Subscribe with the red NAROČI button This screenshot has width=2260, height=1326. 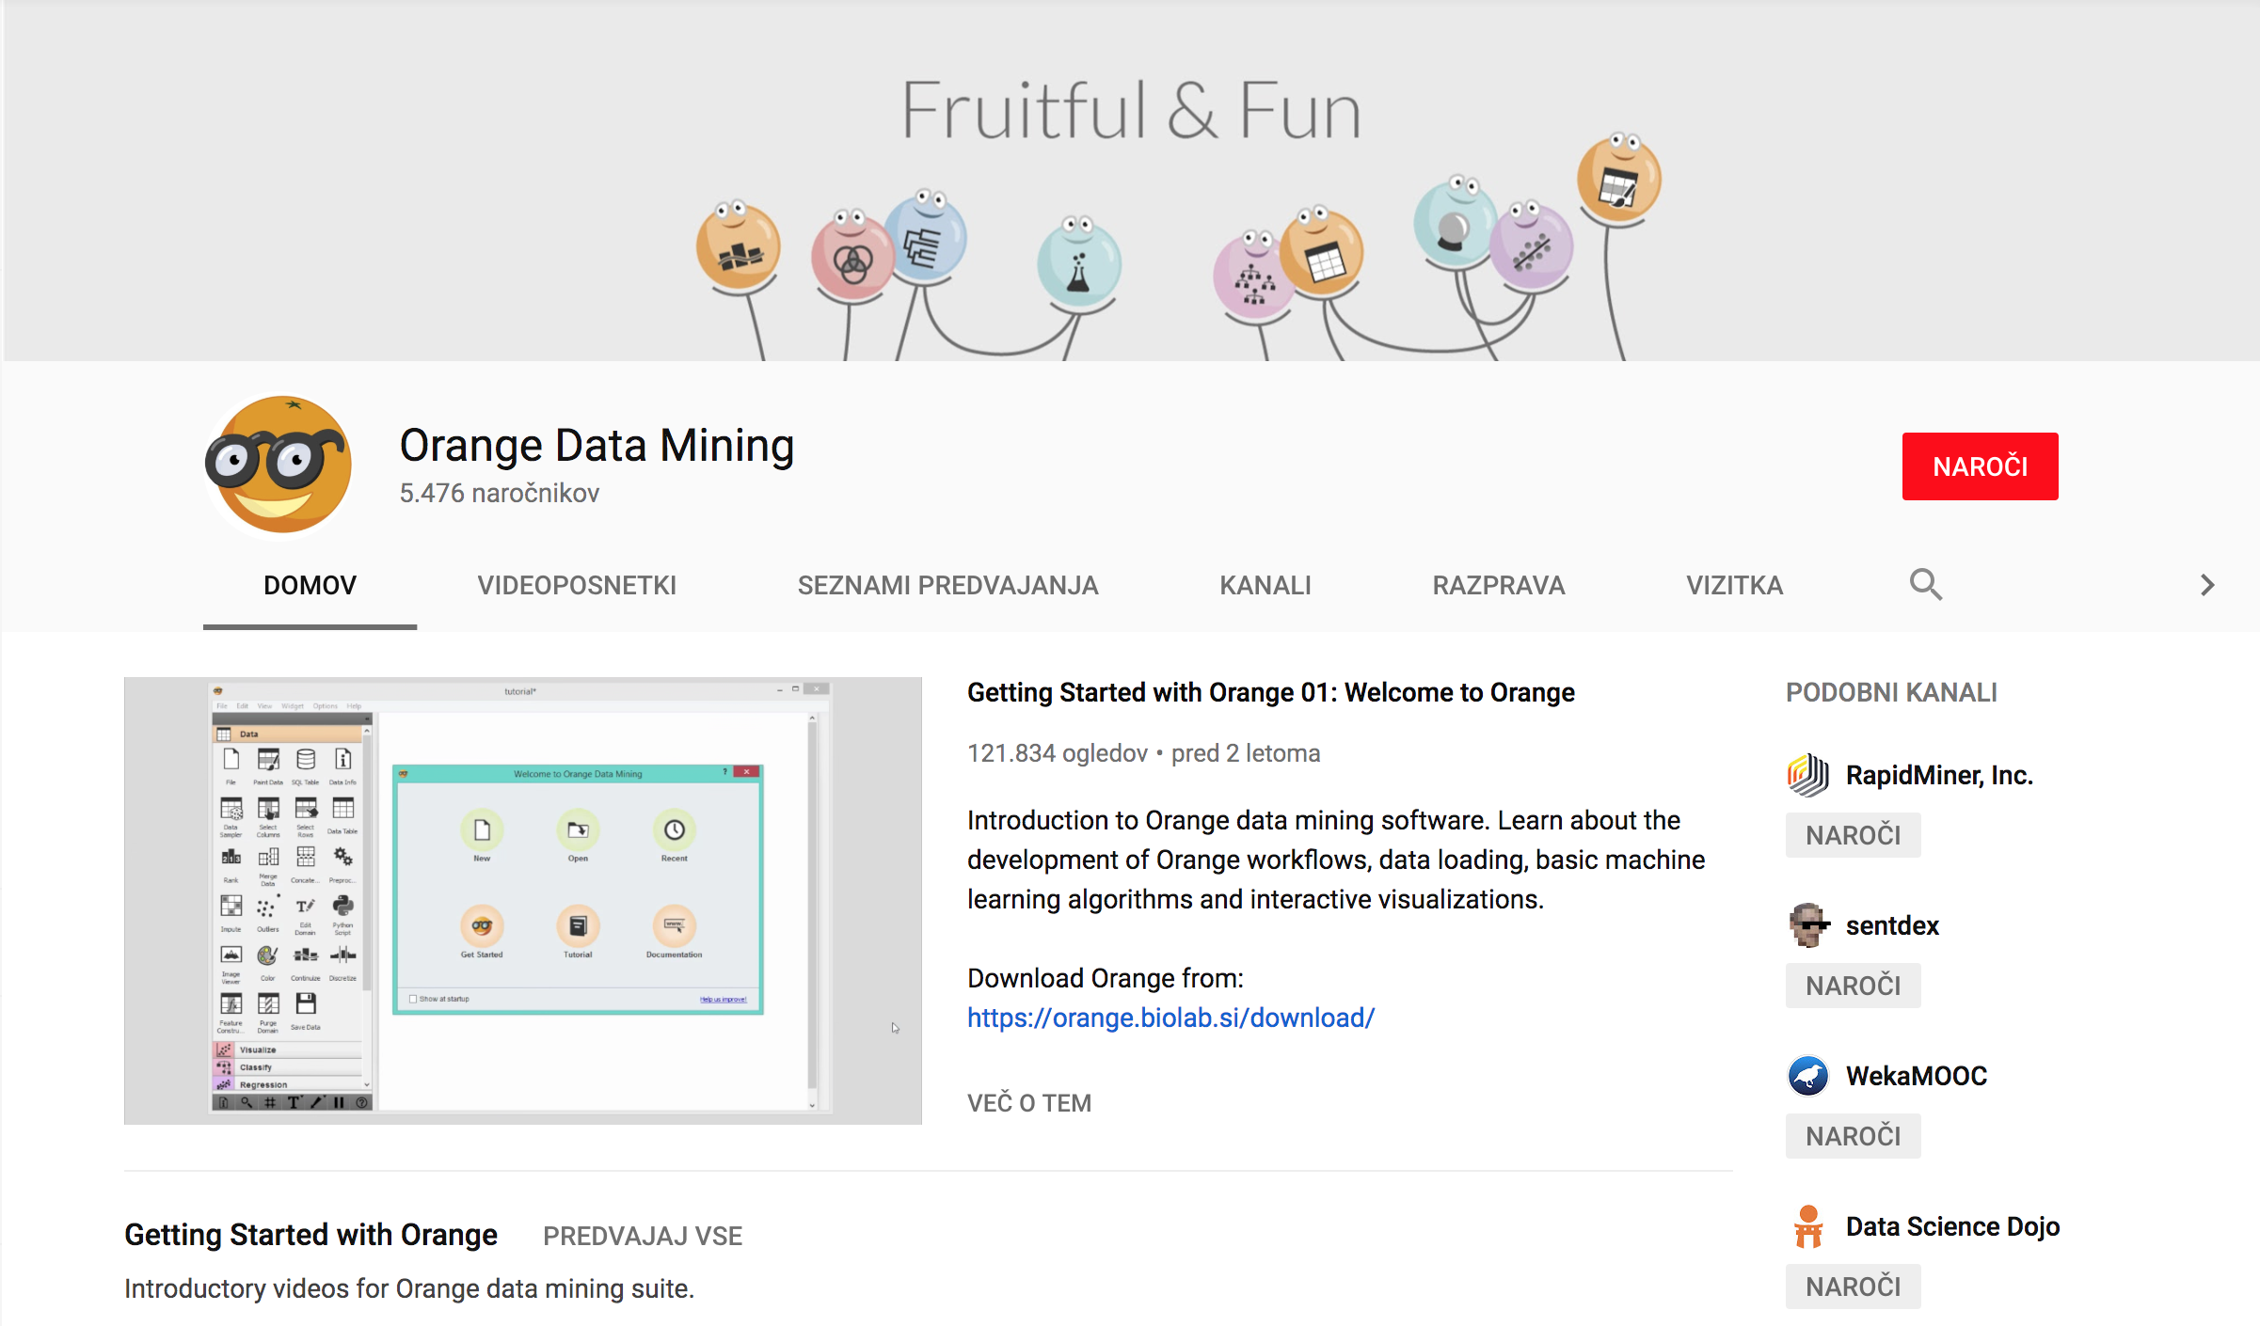[x=1980, y=466]
